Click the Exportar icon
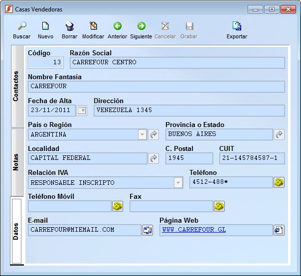Viewport: 301px width, 276px height. [x=237, y=26]
